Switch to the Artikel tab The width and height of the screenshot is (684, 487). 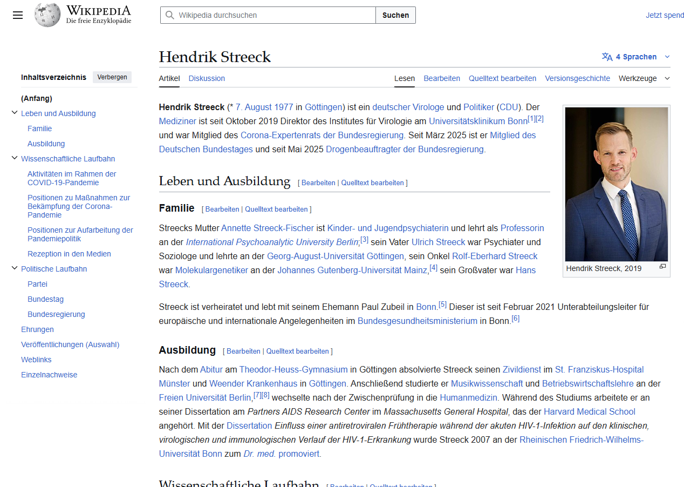click(x=169, y=78)
